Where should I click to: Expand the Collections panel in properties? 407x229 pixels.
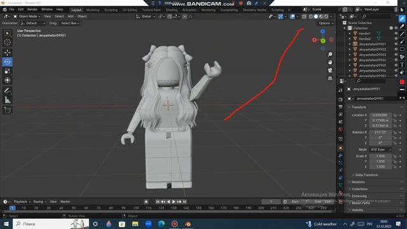point(359,189)
